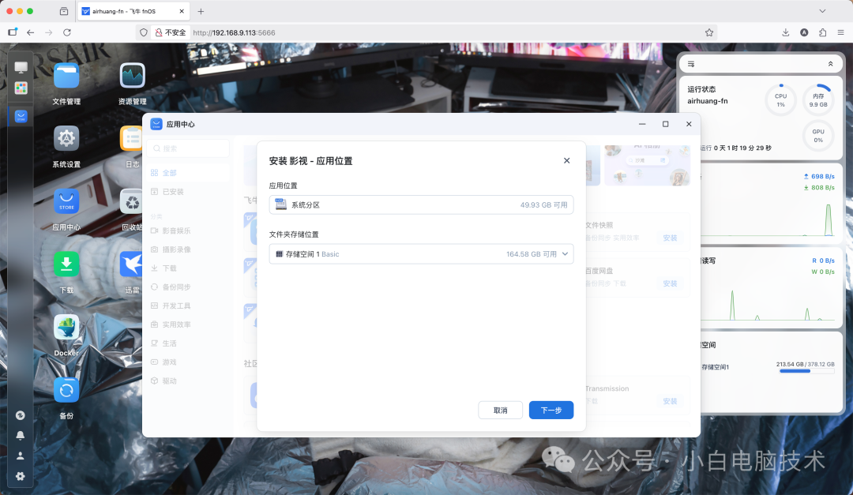Click the 取消 button
The image size is (853, 495).
pyautogui.click(x=501, y=411)
